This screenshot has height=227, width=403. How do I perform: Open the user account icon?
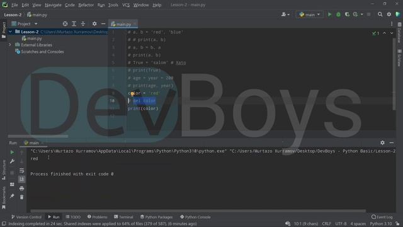tap(283, 15)
